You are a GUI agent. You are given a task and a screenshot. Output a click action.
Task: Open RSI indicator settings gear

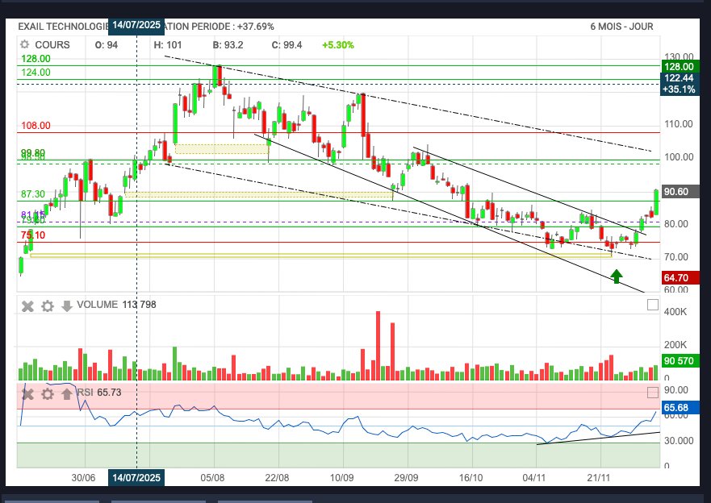coord(48,393)
